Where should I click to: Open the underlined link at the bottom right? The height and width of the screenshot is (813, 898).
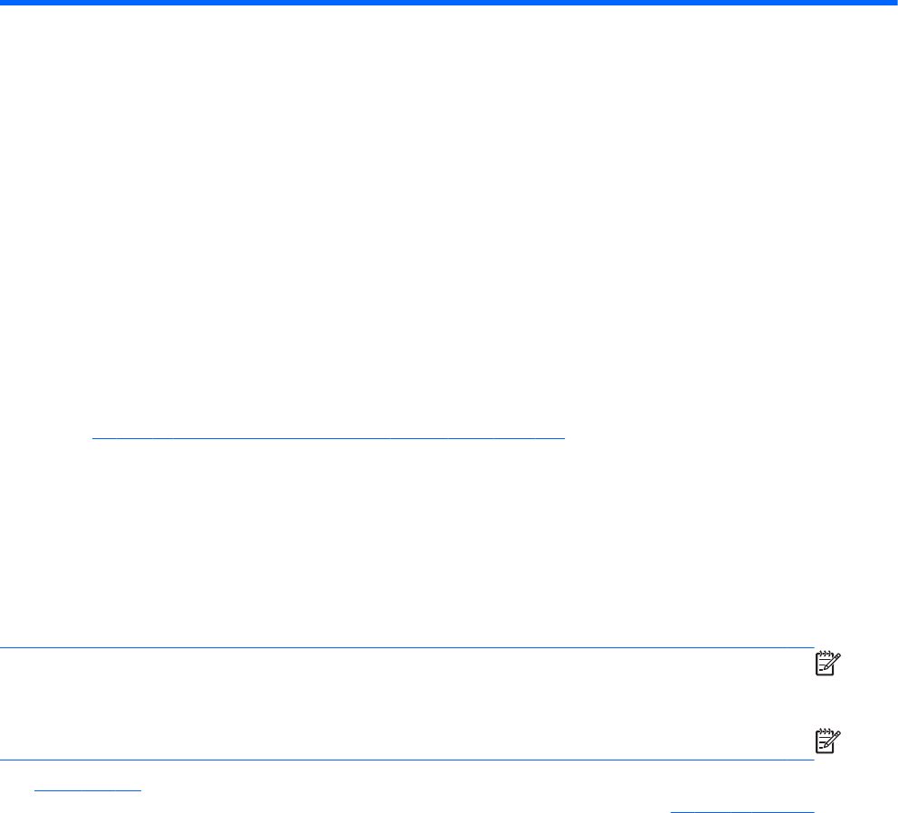742,811
